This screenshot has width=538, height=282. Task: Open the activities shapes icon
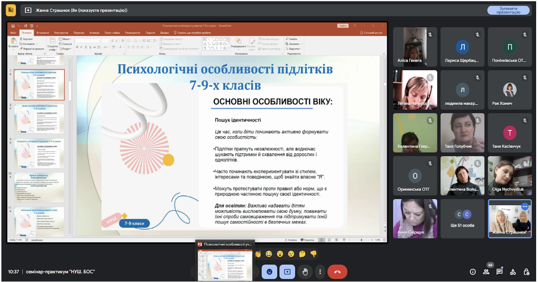point(513,272)
